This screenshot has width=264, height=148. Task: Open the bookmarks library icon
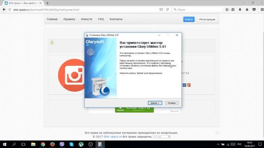(233, 9)
